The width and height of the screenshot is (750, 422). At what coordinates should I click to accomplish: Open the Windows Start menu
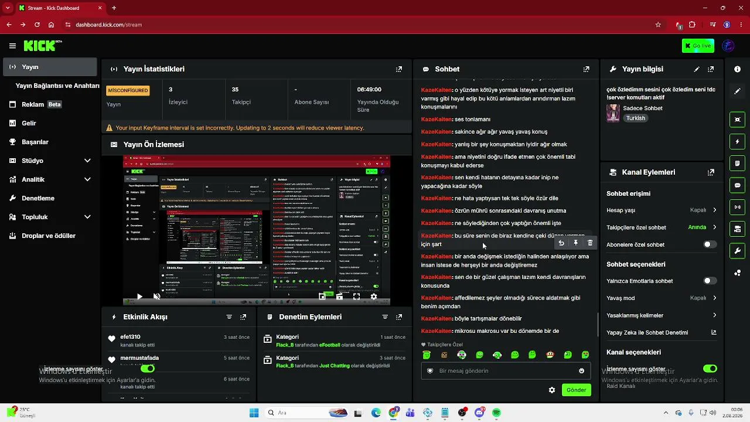click(x=254, y=413)
